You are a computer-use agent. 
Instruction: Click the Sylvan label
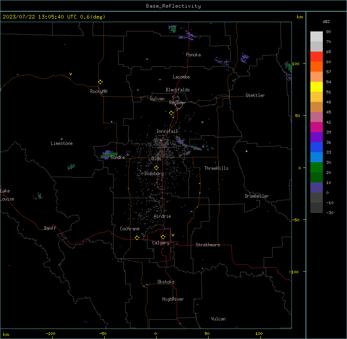click(157, 99)
